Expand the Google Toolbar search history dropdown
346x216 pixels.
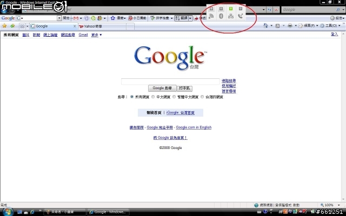(59, 18)
